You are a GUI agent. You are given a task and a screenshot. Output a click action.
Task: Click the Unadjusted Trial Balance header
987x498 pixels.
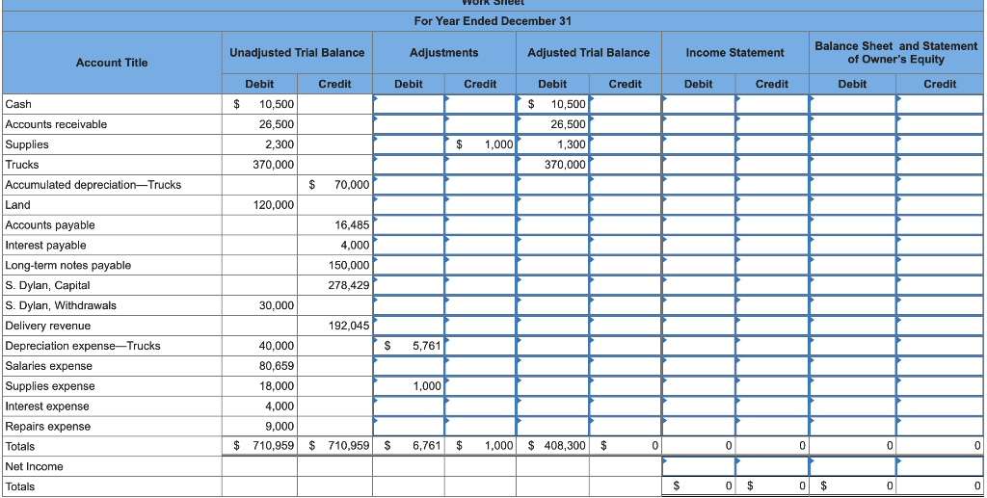[297, 53]
